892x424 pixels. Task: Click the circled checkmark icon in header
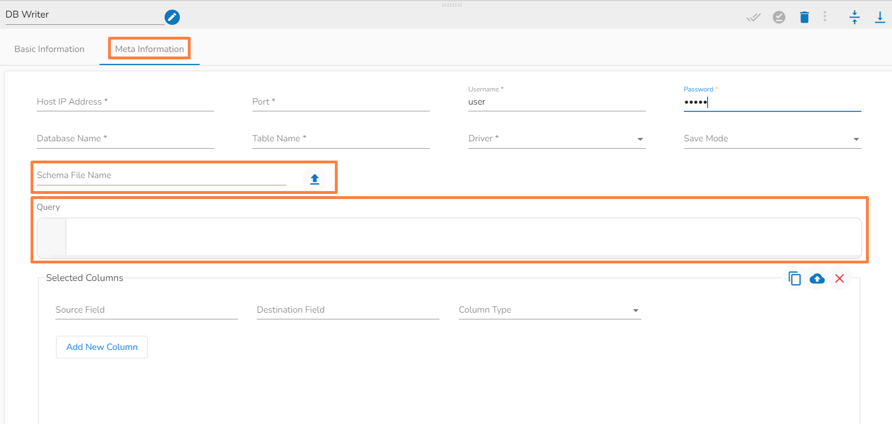click(779, 18)
